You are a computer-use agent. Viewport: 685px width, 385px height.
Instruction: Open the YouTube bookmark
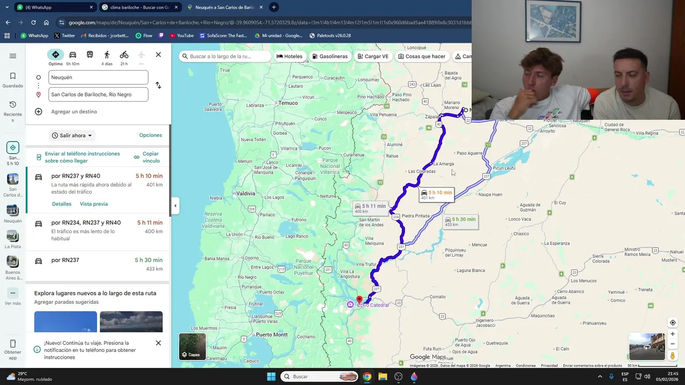pos(181,36)
